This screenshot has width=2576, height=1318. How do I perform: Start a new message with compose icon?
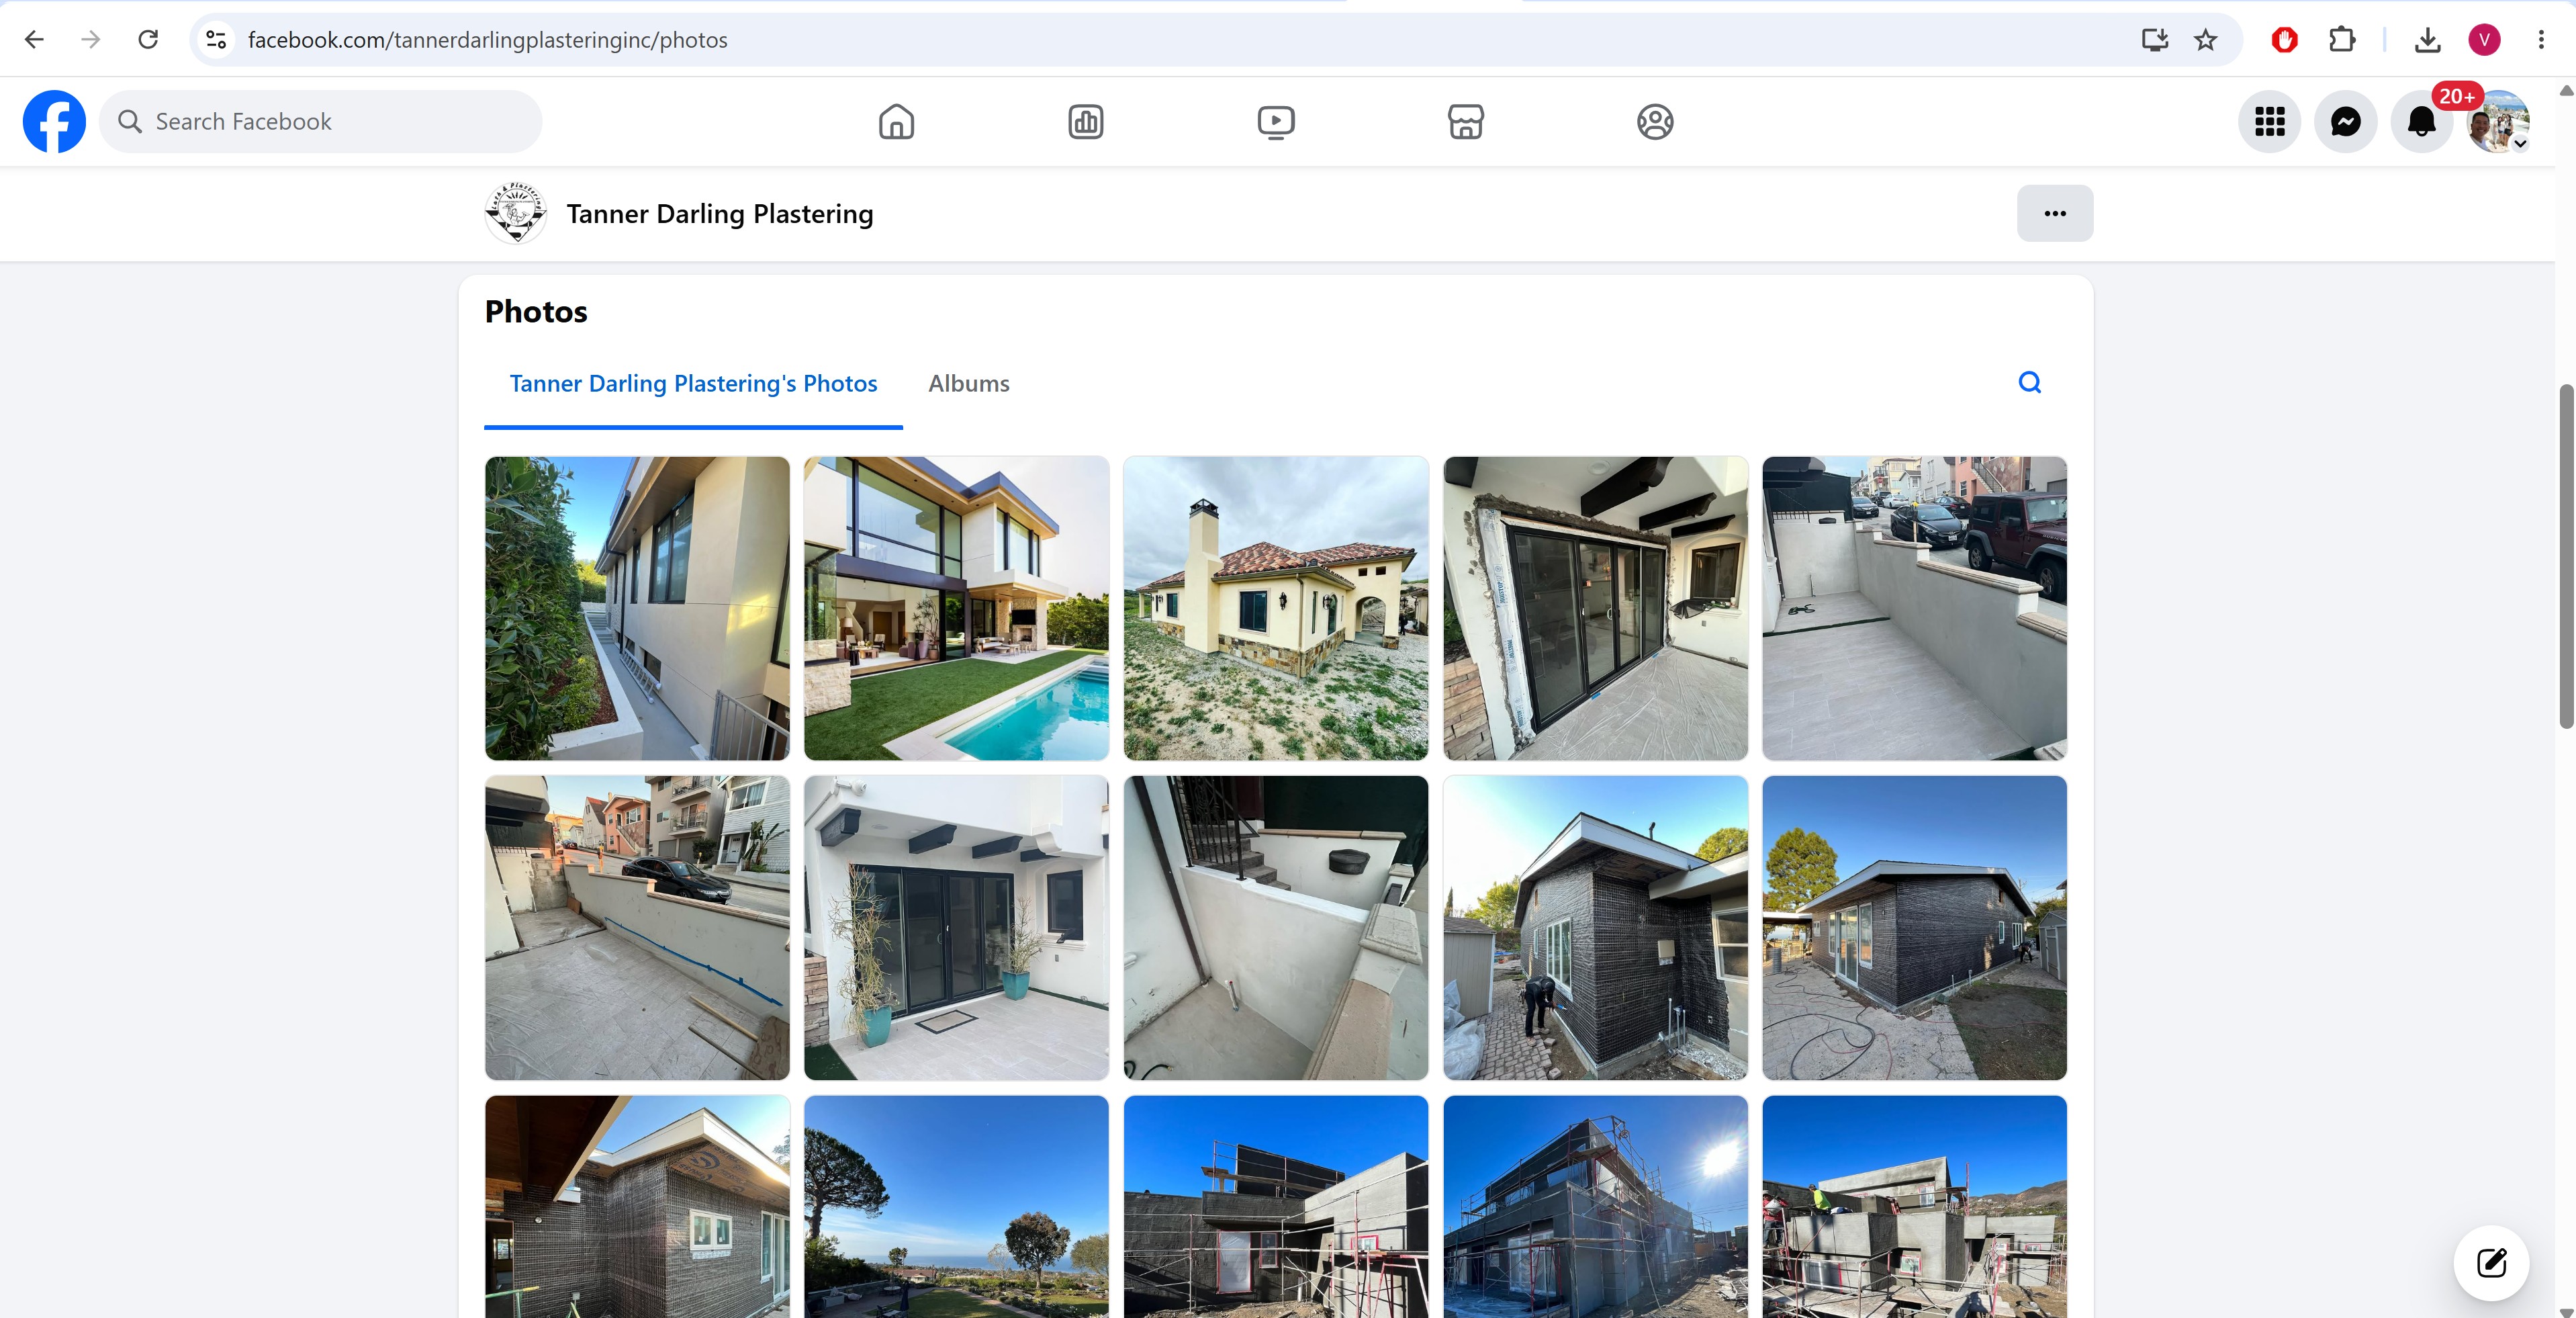click(2491, 1263)
